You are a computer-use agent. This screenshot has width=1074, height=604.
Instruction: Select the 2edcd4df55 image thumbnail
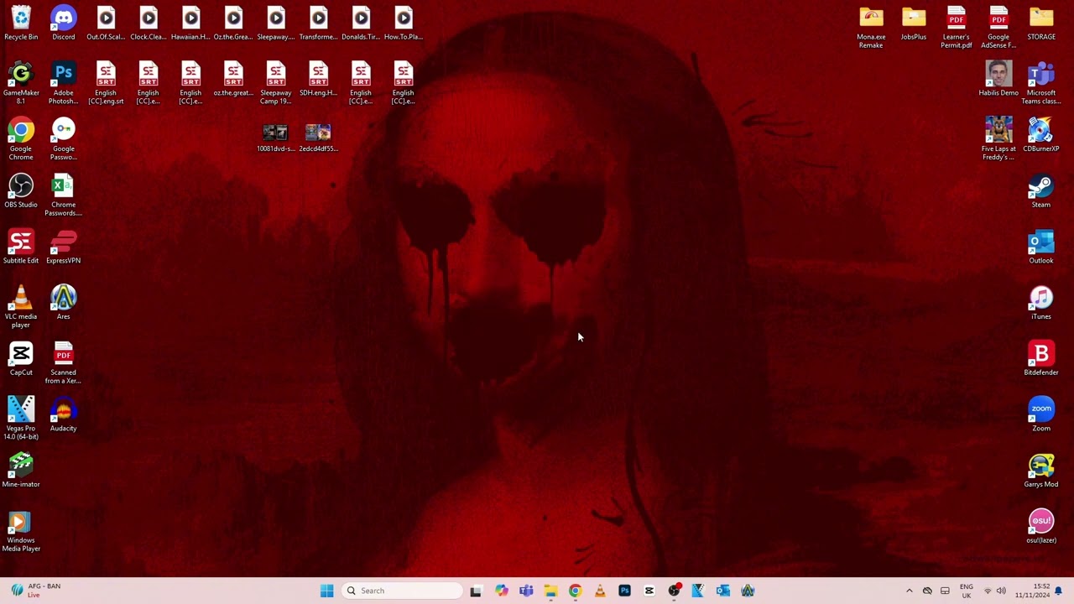[318, 138]
